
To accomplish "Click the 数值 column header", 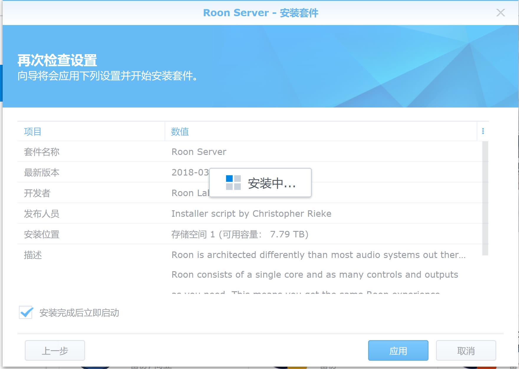I will tap(321, 131).
